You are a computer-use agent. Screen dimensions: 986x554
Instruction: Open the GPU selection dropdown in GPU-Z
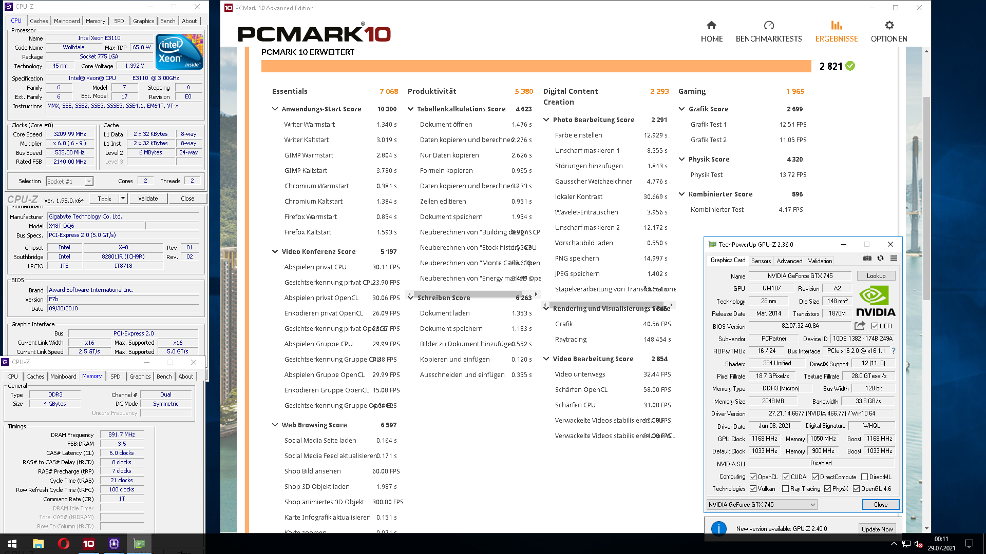tap(762, 505)
